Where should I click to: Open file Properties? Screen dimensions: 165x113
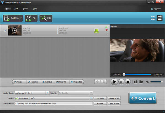77,82
